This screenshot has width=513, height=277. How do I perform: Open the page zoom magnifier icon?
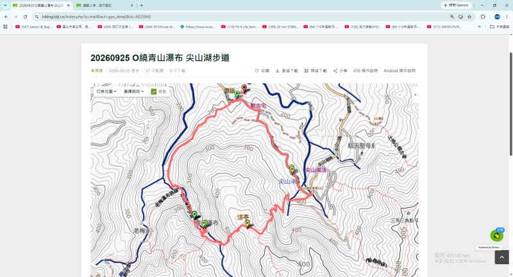(452, 17)
